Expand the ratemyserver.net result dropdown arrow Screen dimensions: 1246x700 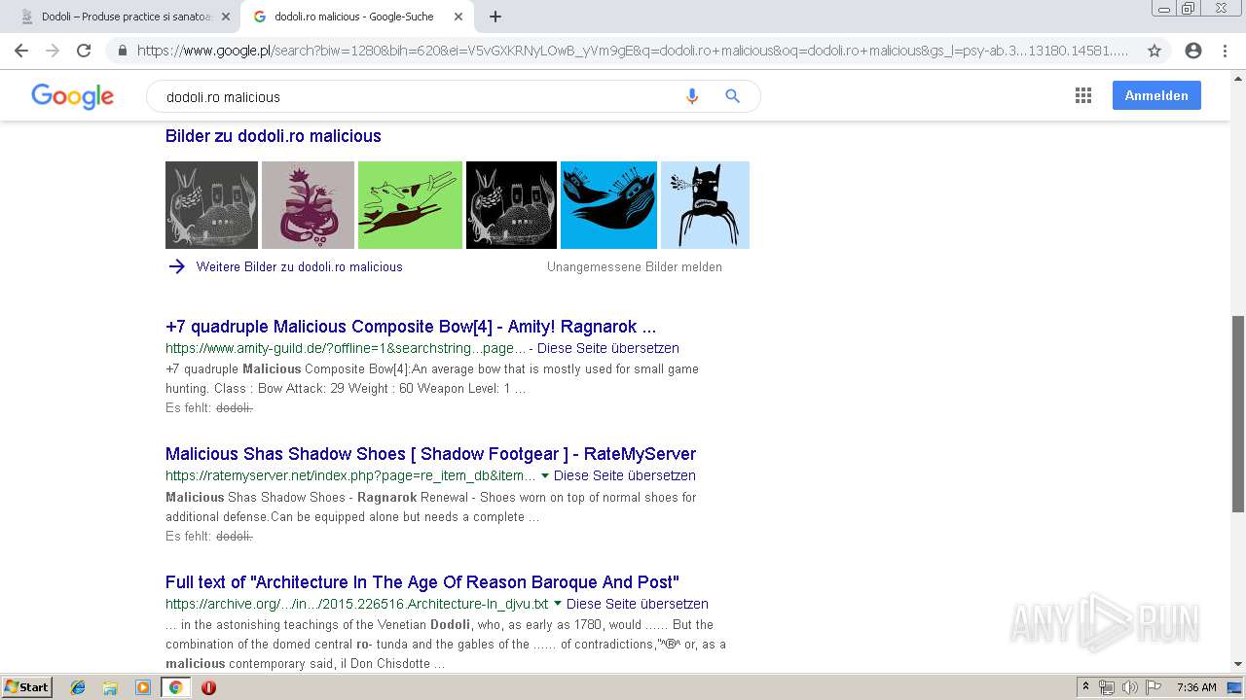pos(545,475)
